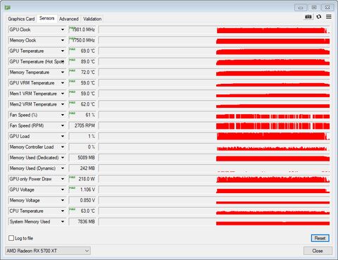This screenshot has width=338, height=260.
Task: Go to the Validation tab
Action: tap(92, 19)
